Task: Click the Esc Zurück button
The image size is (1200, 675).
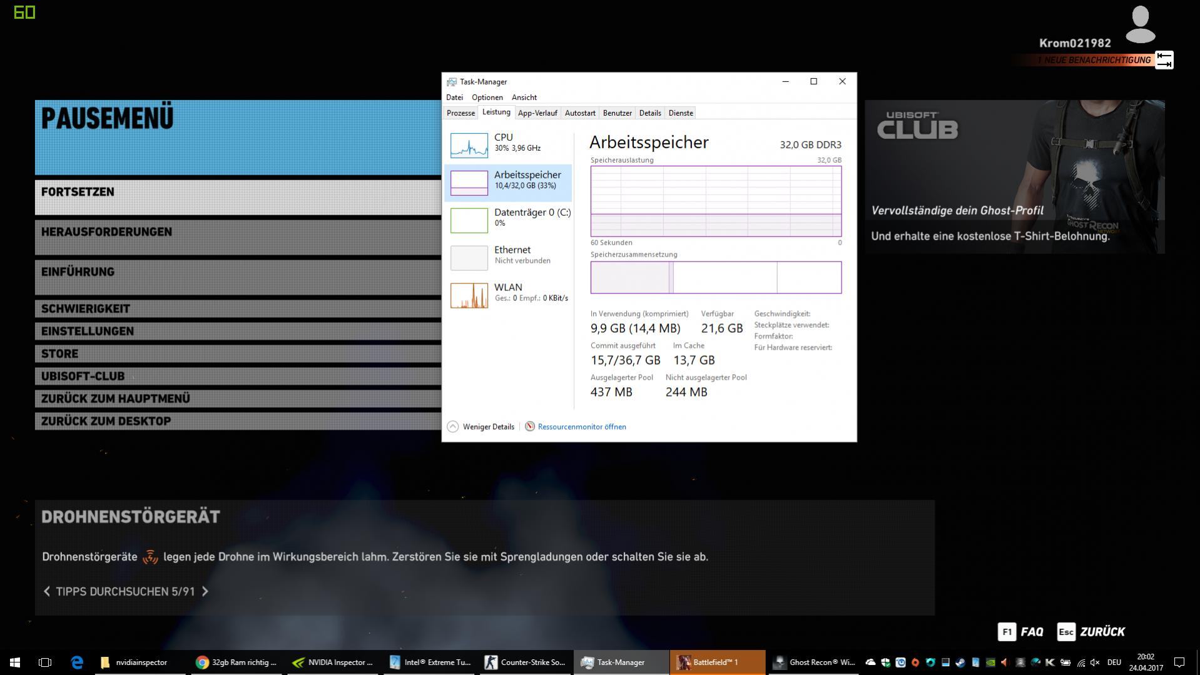Action: 1091,632
